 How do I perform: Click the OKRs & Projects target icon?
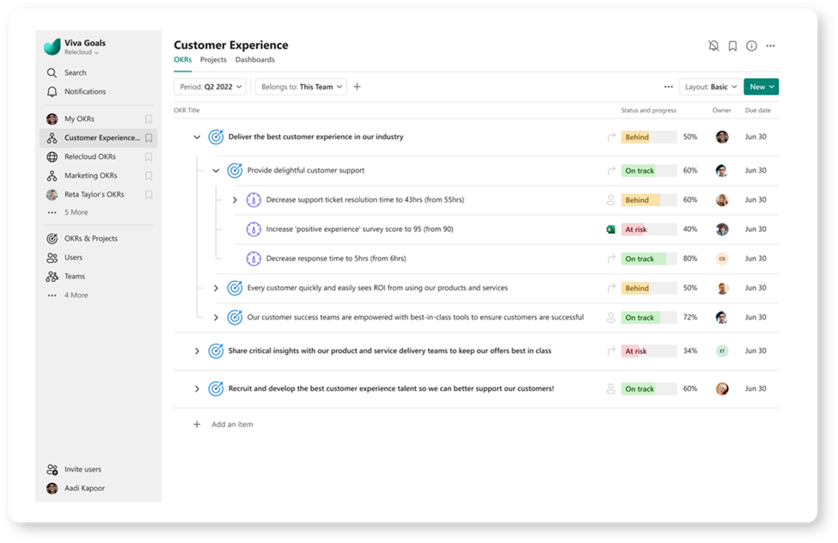pos(52,239)
